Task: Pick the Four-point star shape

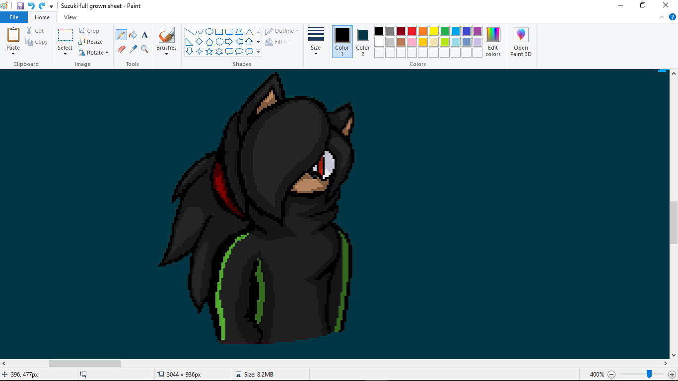Action: [199, 51]
